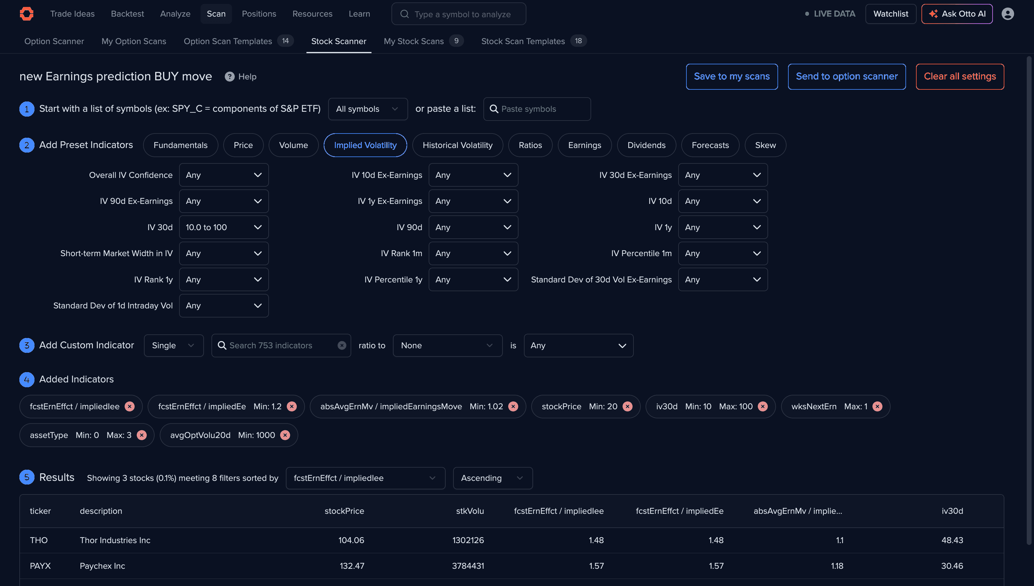Viewport: 1034px width, 586px height.
Task: Toggle the Earnings preset indicator category
Action: (x=584, y=145)
